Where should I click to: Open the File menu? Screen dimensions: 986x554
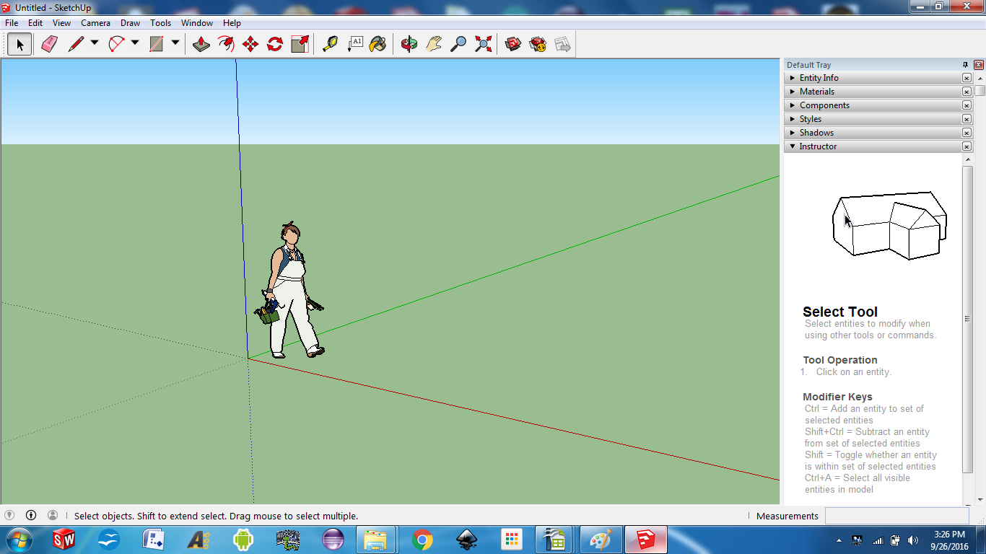click(12, 23)
